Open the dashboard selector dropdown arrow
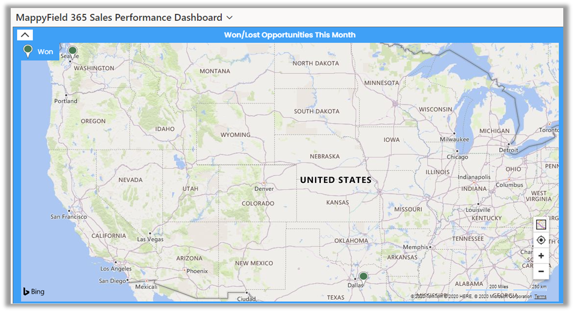The width and height of the screenshot is (574, 312). pyautogui.click(x=230, y=18)
